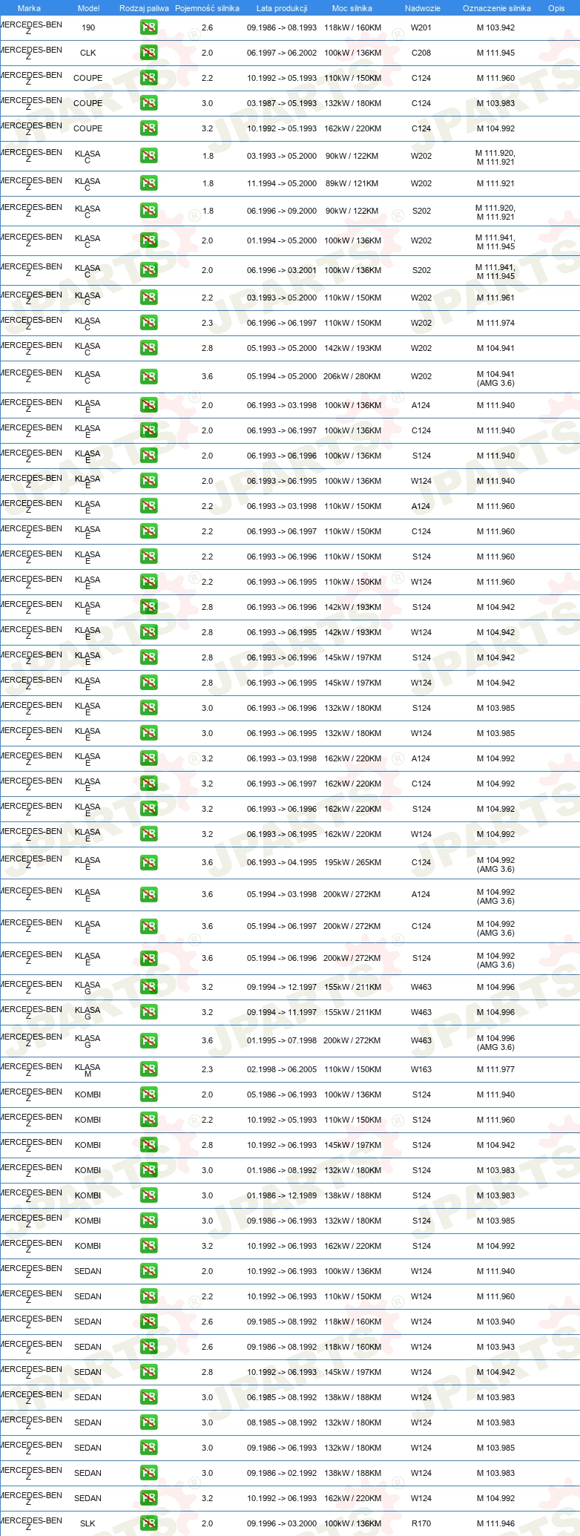Click the fuel icon in the KLASA M W163 row
The image size is (580, 1536).
pos(148,1069)
